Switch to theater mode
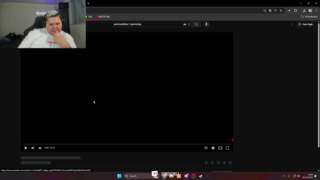 pyautogui.click(x=220, y=148)
